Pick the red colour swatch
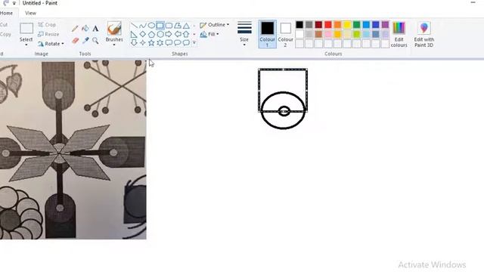 tap(328, 25)
